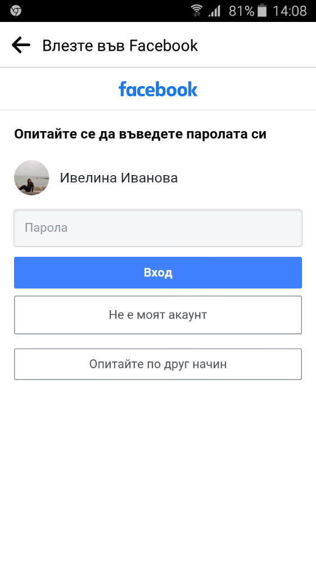Click the blue facebook logo

point(158,89)
